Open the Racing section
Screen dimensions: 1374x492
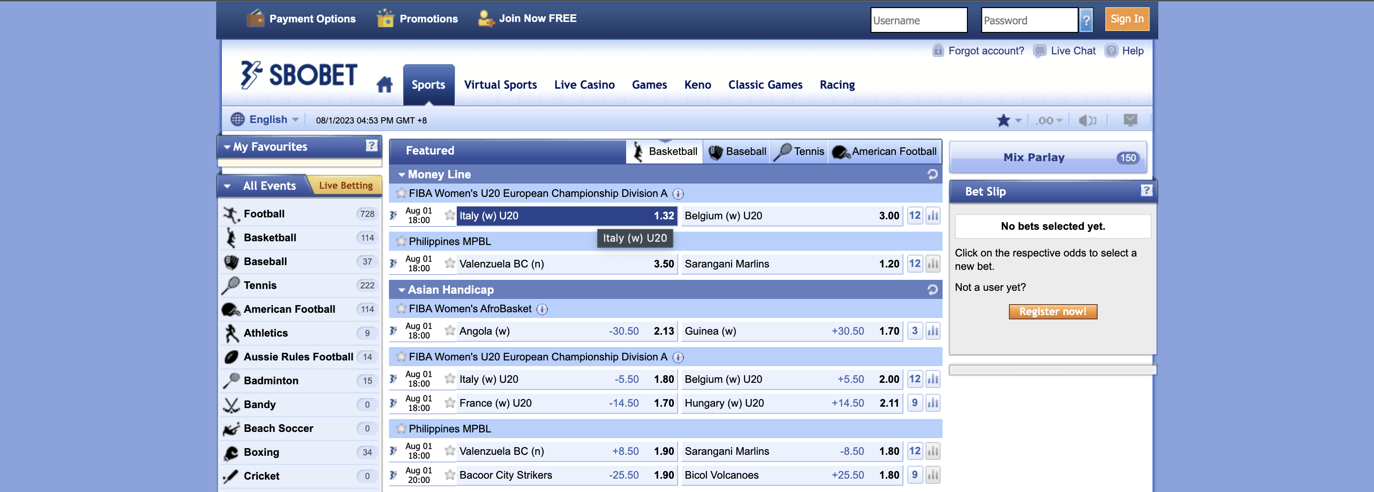(837, 85)
